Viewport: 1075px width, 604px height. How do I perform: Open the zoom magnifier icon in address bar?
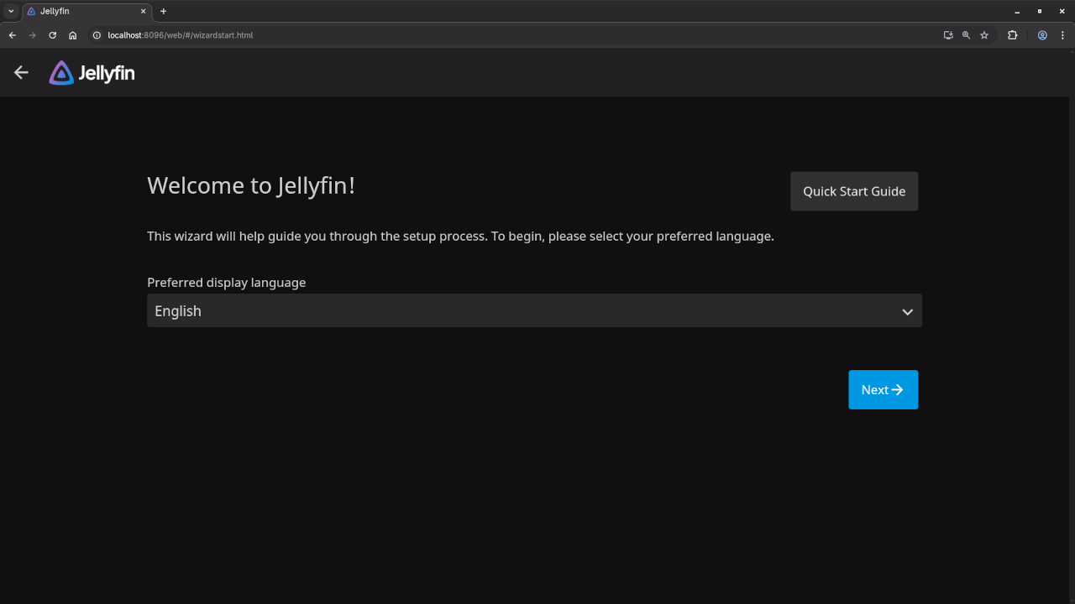[x=966, y=35]
